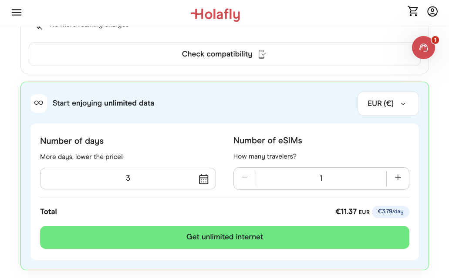Open the shopping cart icon

tap(412, 11)
